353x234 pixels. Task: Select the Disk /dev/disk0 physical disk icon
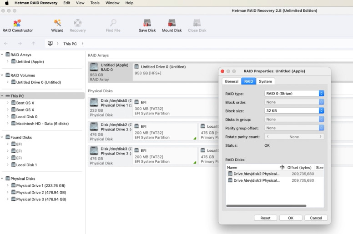(x=94, y=103)
